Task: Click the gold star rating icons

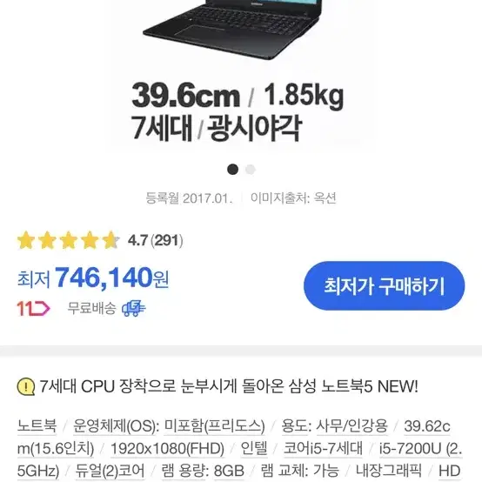Action: point(68,240)
